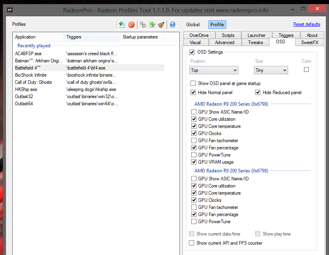Image resolution: width=329 pixels, height=255 pixels.
Task: Click the Reset defaults link
Action: coord(306,25)
